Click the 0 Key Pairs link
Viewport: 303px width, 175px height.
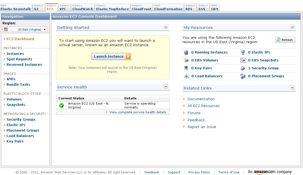202,68
